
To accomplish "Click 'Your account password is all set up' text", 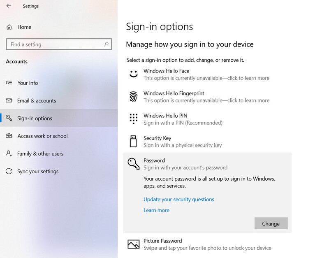I will [x=209, y=182].
